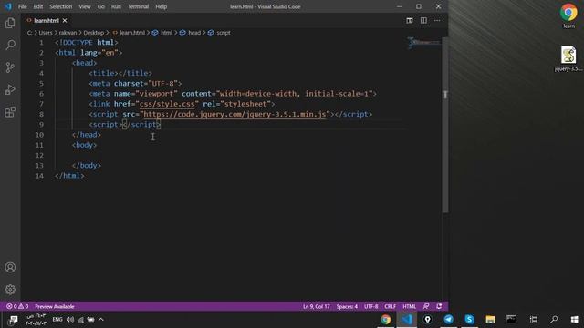Open the Extensions view

click(10, 112)
